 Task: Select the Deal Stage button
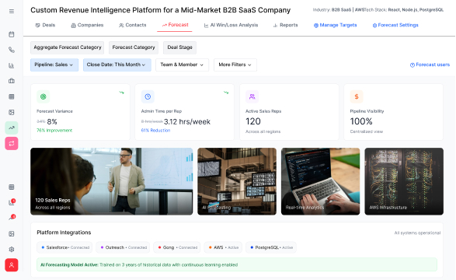click(x=179, y=47)
